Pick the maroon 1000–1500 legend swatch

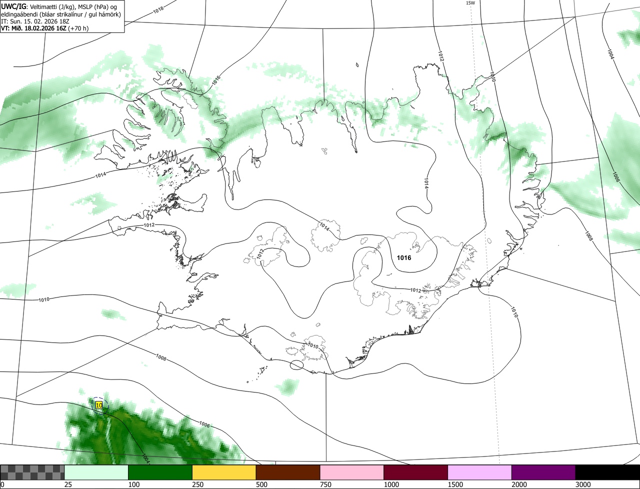(x=416, y=472)
